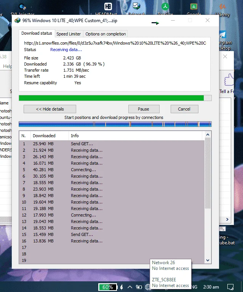
Task: Click the 60% battery indicator in taskbar
Action: 107,287
